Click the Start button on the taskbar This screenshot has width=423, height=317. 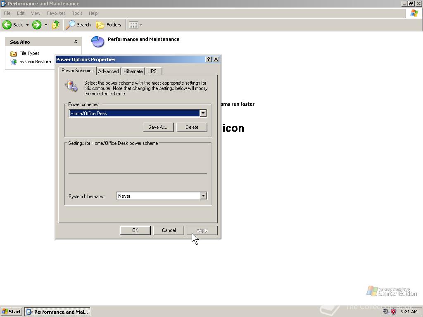[11, 312]
